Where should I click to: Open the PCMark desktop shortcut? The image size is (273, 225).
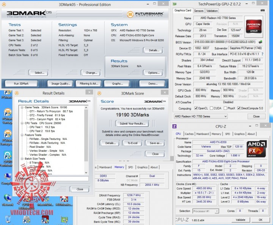point(7,94)
